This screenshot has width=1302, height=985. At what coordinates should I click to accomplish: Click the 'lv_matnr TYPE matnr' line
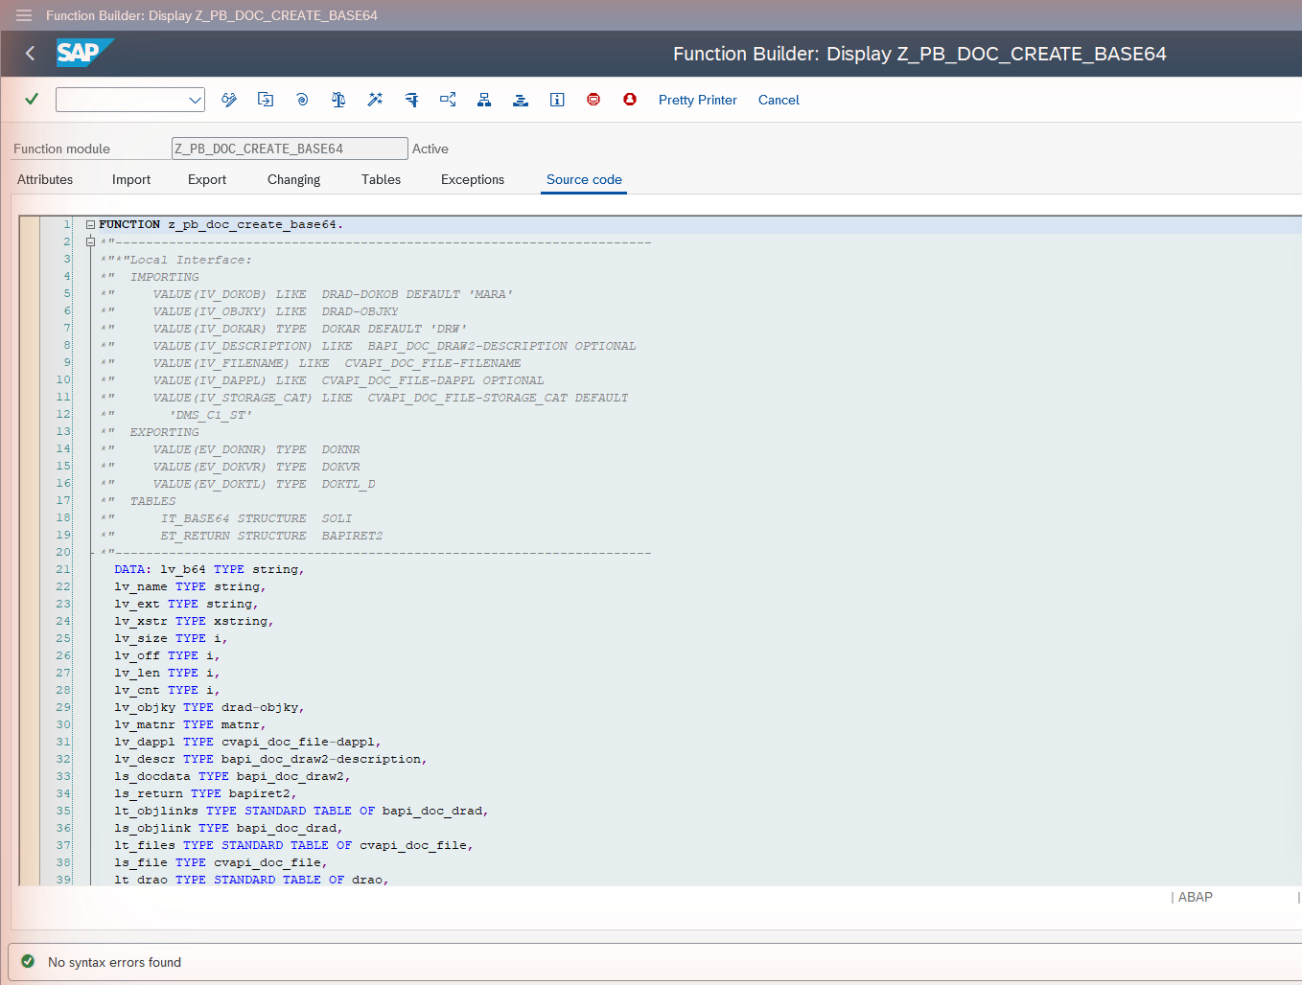tap(190, 724)
